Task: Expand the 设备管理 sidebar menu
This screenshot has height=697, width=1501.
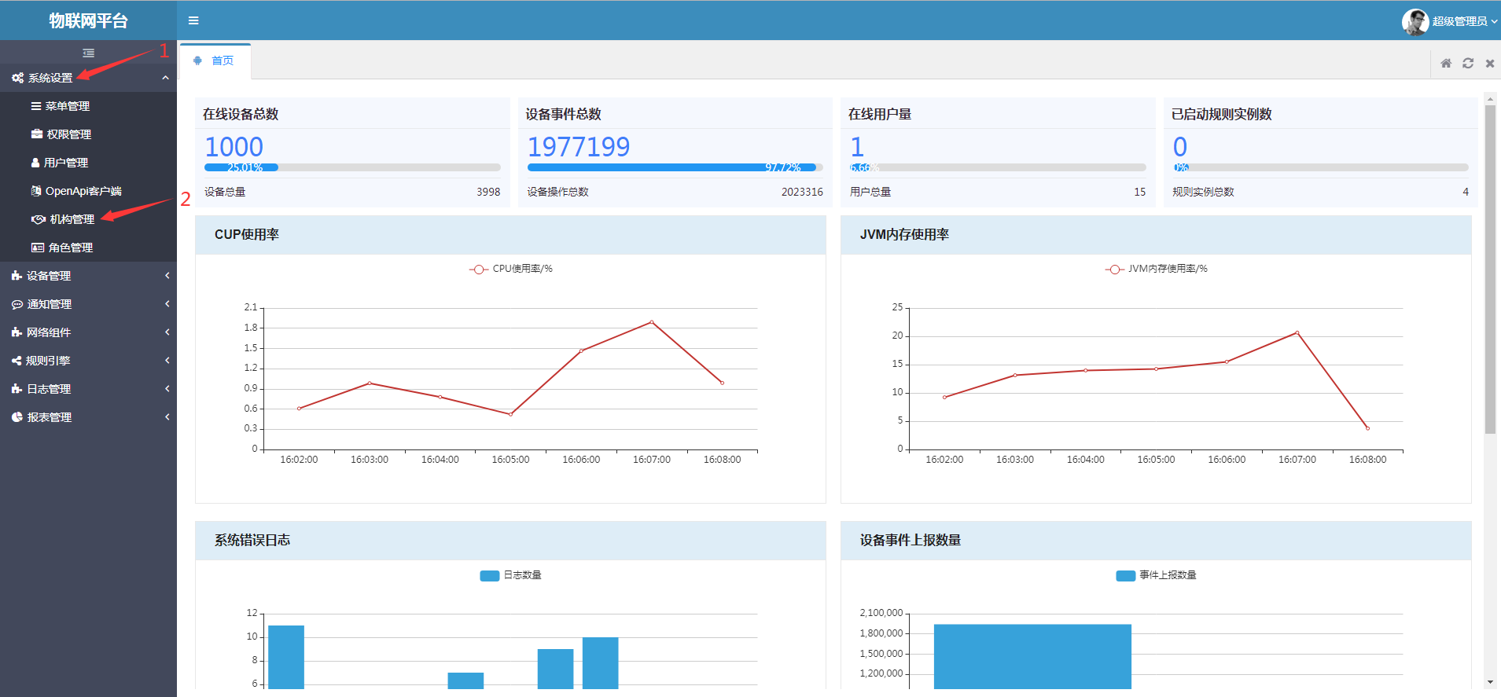Action: coord(49,276)
